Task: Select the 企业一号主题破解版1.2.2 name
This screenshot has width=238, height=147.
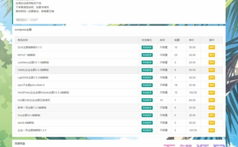Action: pos(32,130)
